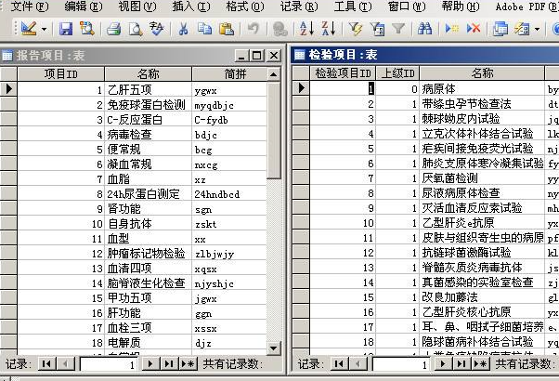Viewport: 559px width, 381px height.
Task: Click the Print Preview icon
Action: [136, 29]
